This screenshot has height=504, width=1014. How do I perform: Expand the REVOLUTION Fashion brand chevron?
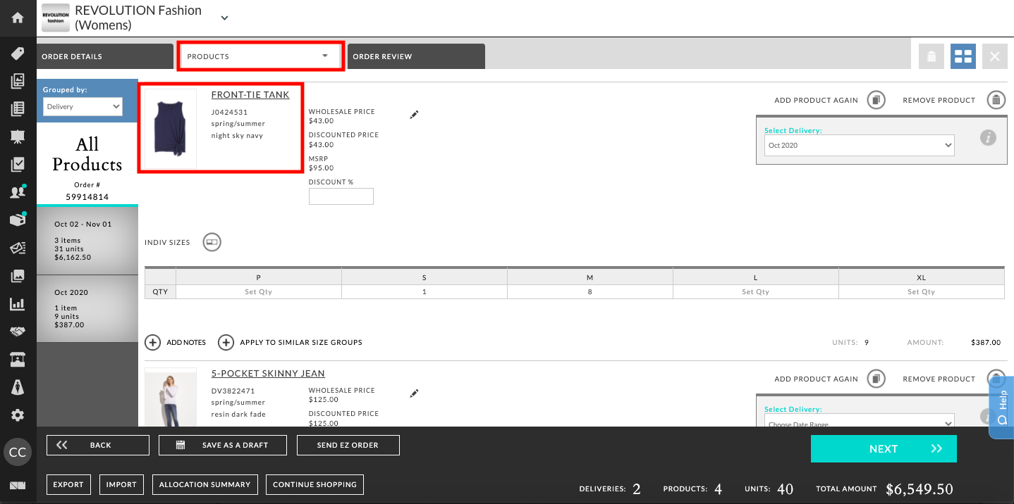224,18
